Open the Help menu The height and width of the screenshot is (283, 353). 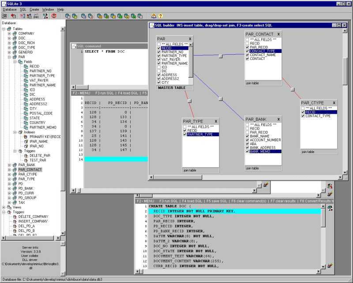click(60, 9)
